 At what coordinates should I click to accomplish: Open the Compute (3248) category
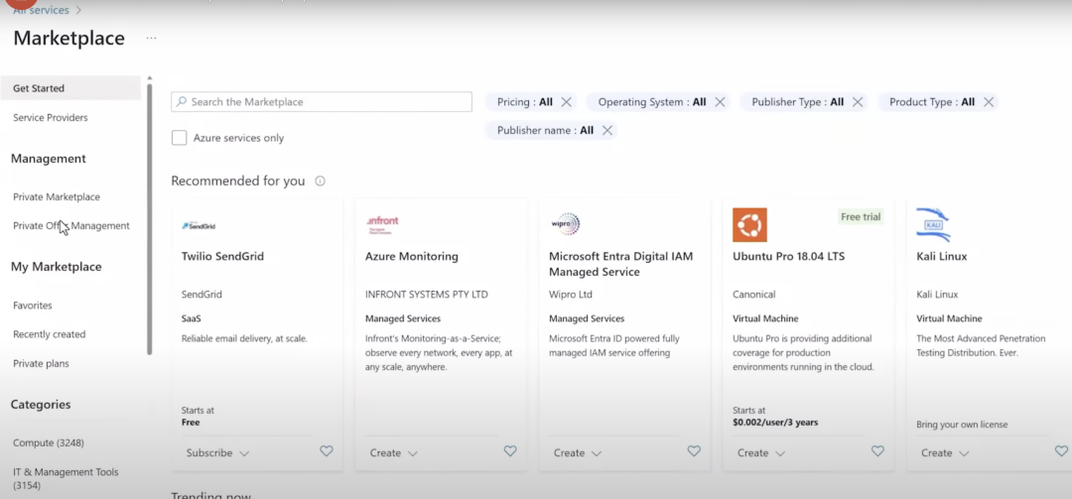(49, 442)
